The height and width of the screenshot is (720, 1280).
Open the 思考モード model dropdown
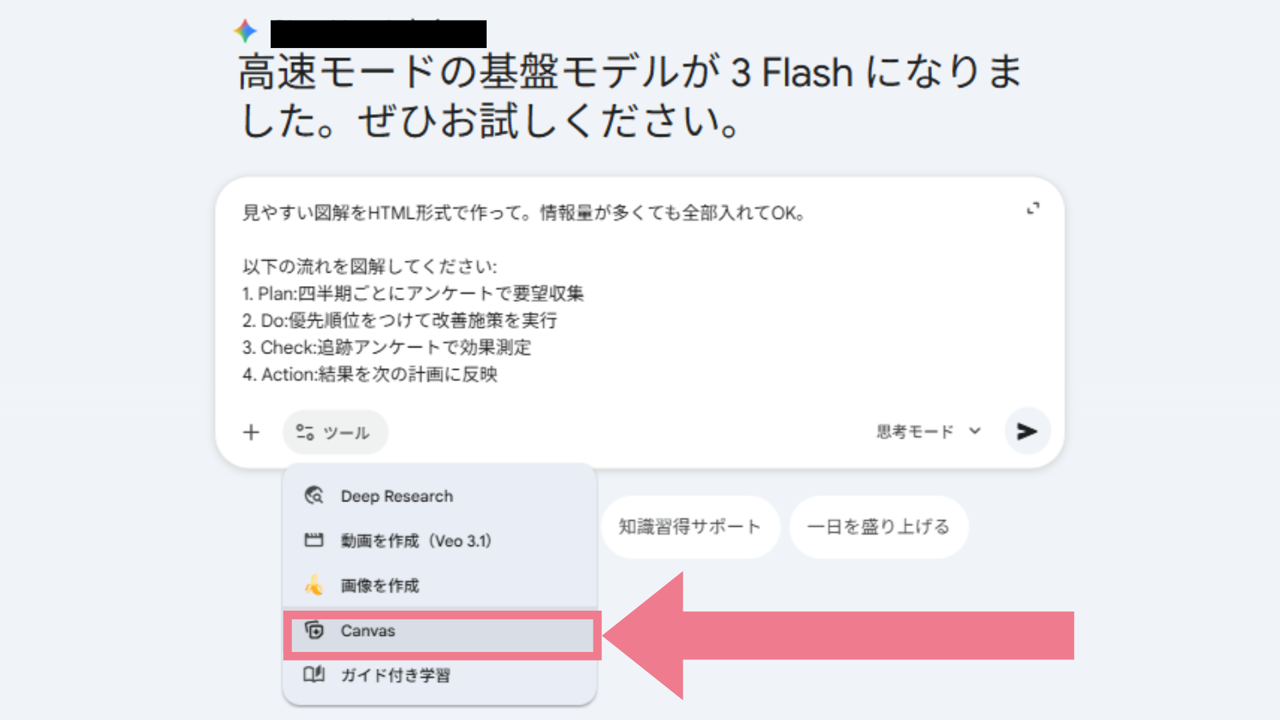[x=915, y=432]
